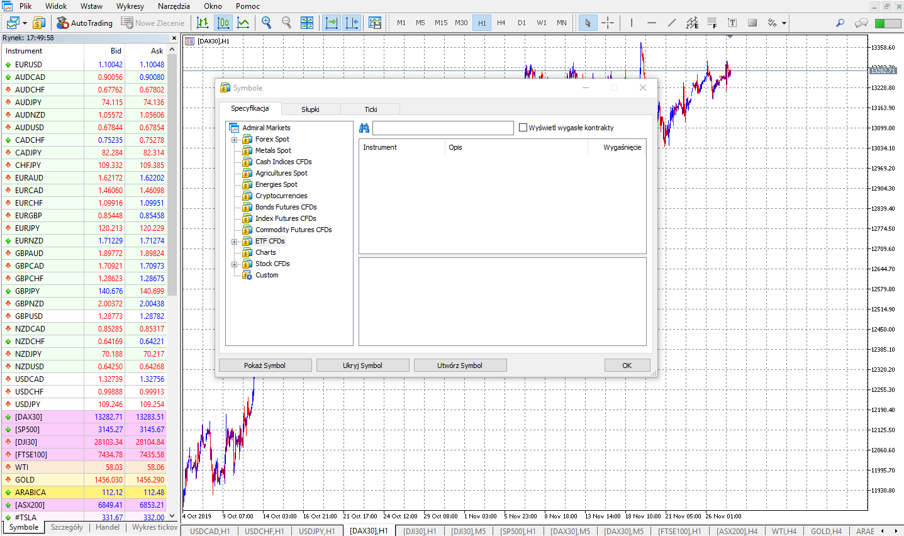The height and width of the screenshot is (536, 904).
Task: Open the graphical objects dropdown arrow
Action: 784,23
